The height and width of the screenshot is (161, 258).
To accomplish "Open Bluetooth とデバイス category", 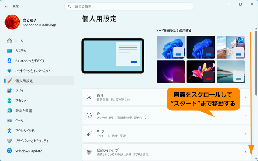I will click(x=39, y=61).
